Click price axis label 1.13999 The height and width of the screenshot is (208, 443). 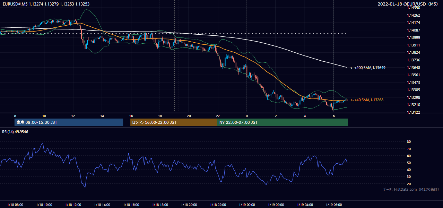click(414, 37)
